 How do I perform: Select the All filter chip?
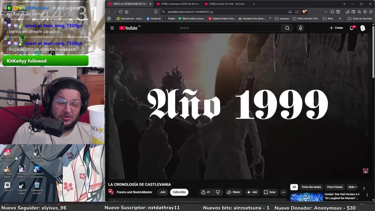coord(294,187)
